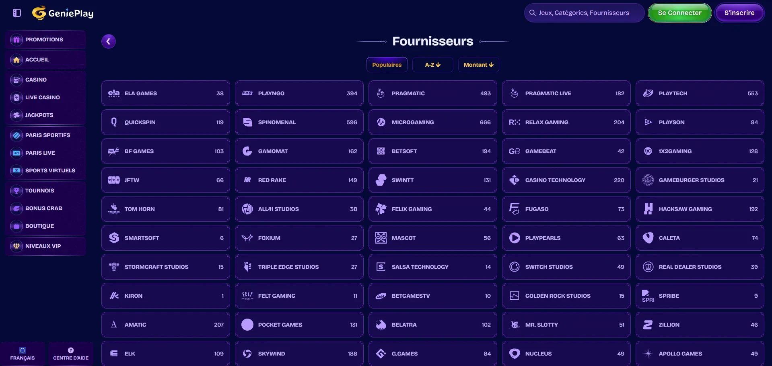Click the Felix Gaming logo icon

click(381, 209)
